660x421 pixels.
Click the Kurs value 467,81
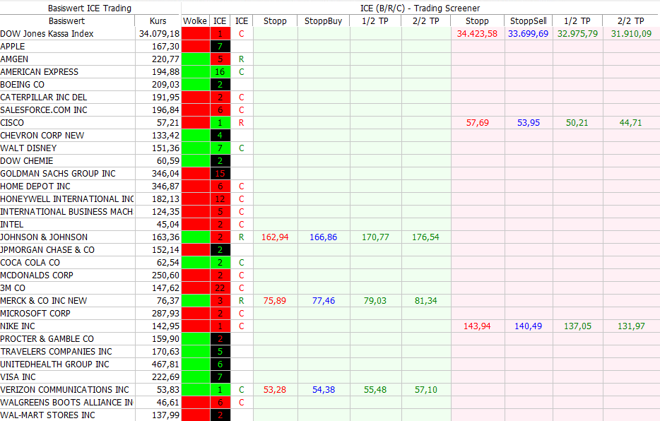point(165,364)
